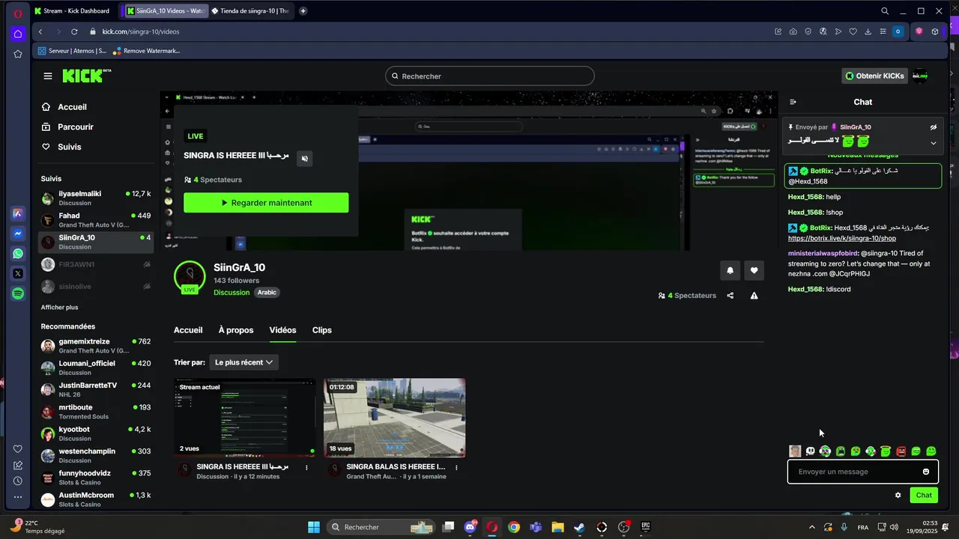Reload the page in Opera
The height and width of the screenshot is (539, 959).
pos(74,31)
